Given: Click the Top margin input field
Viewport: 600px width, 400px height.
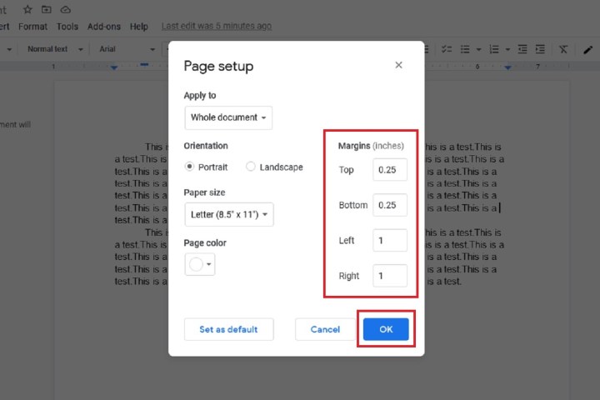Looking at the screenshot, I should [390, 170].
